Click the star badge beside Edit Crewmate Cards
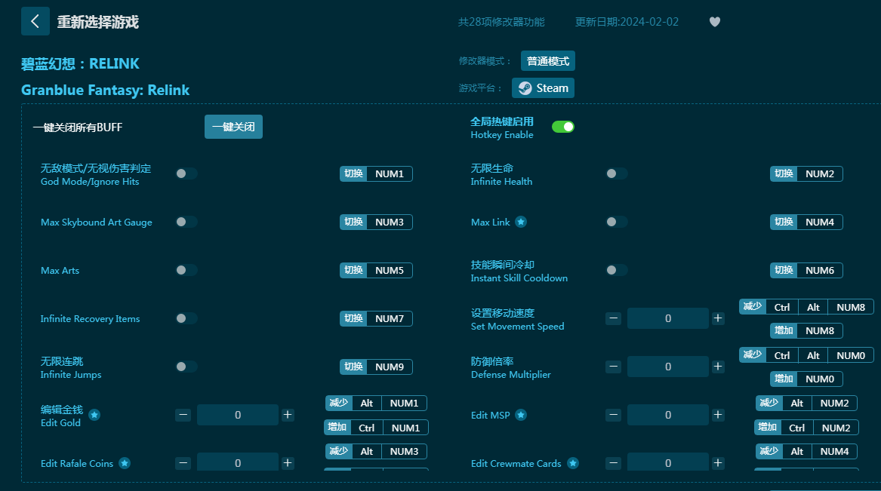The image size is (881, 491). click(x=572, y=463)
